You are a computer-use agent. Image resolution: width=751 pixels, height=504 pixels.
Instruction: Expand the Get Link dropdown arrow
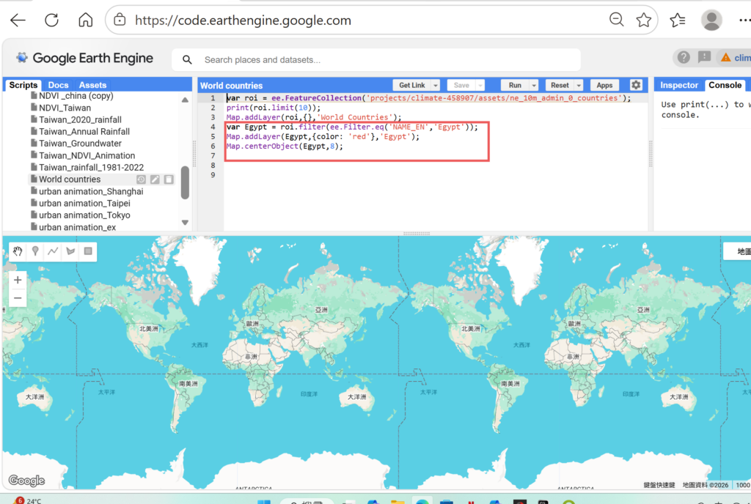(436, 86)
